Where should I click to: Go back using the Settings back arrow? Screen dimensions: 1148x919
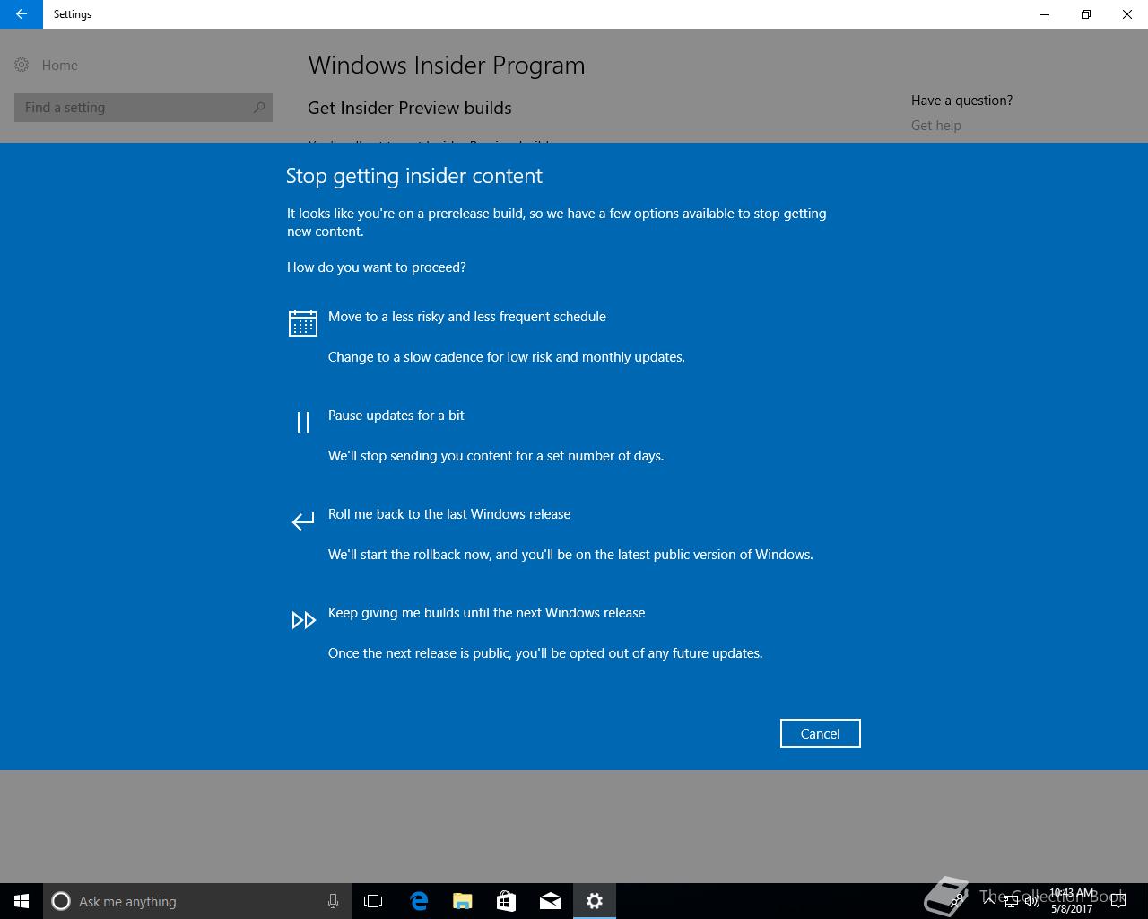click(x=22, y=14)
